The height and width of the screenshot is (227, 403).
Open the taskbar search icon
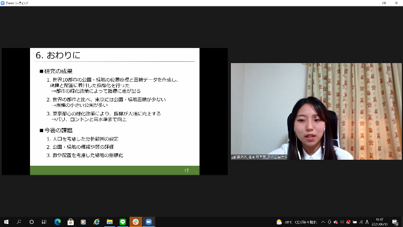19,222
